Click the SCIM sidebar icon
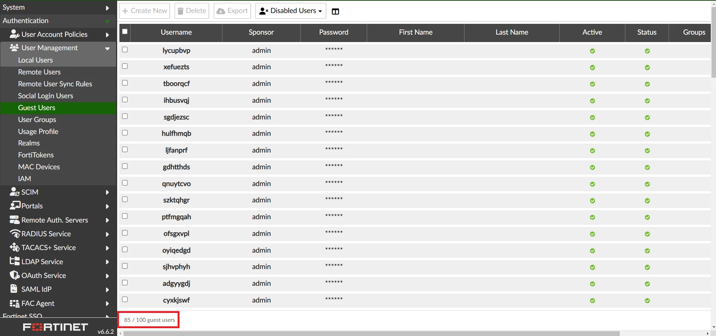The height and width of the screenshot is (336, 716). click(x=15, y=192)
